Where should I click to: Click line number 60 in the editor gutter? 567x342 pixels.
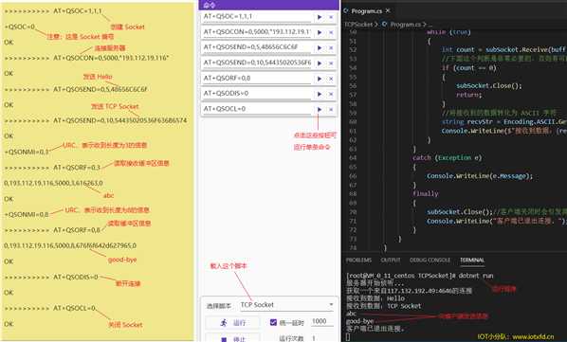[x=353, y=121]
